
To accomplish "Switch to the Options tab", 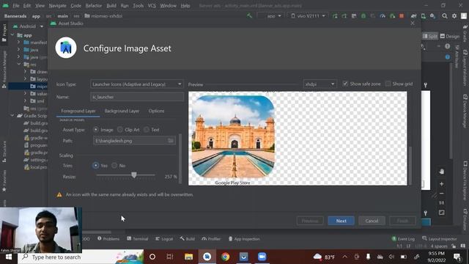I will point(156,111).
